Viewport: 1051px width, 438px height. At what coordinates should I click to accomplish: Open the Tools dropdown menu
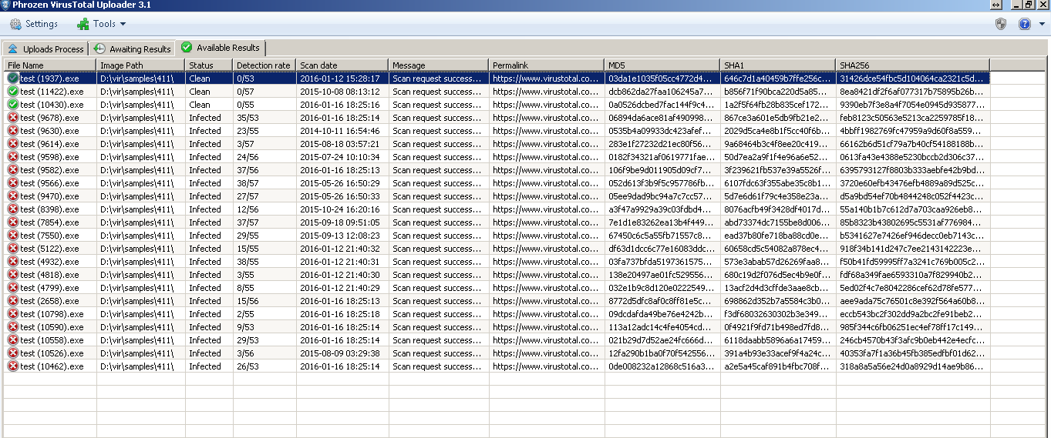tap(102, 24)
